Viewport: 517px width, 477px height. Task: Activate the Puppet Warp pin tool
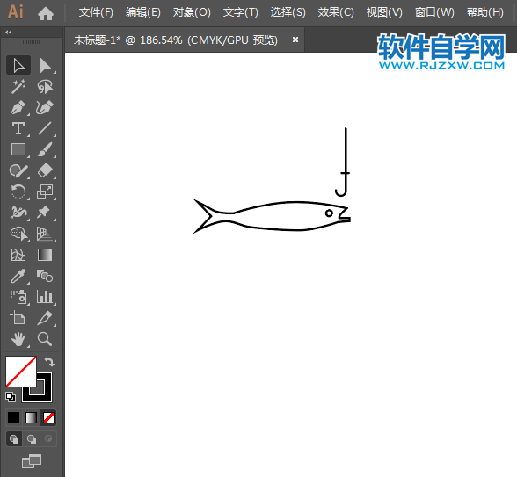[x=45, y=213]
